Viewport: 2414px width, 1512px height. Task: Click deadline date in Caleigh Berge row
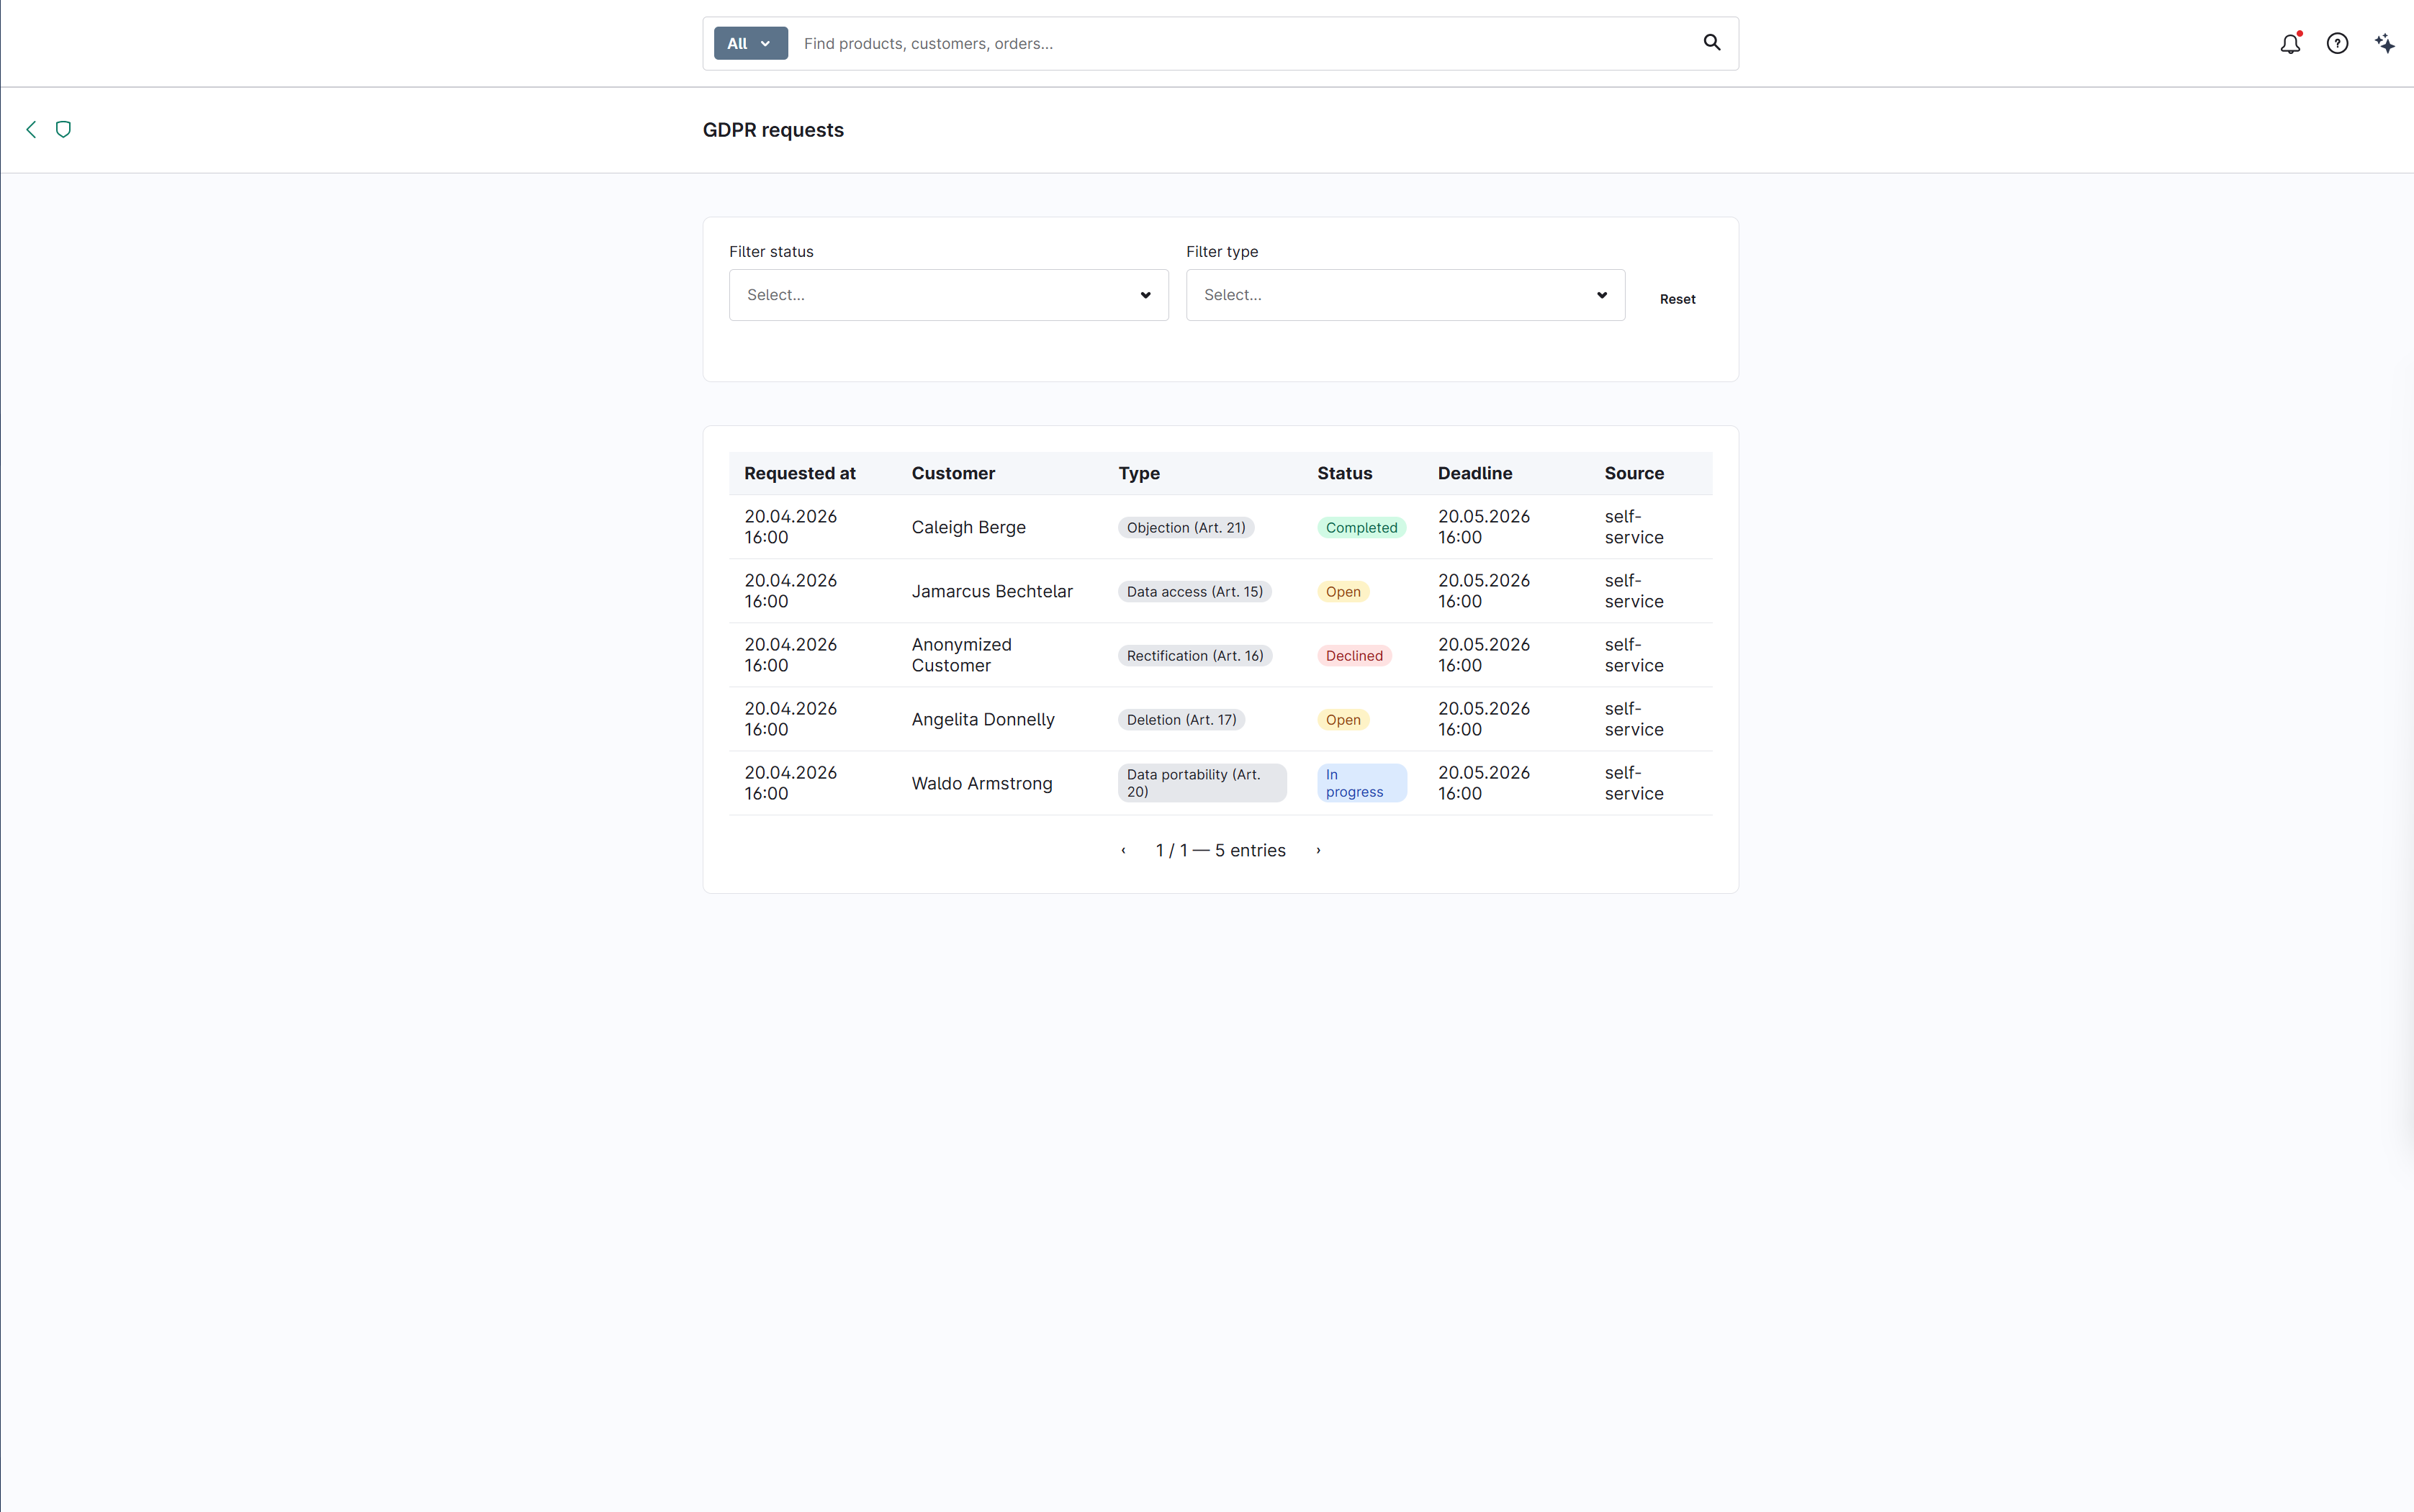(1484, 527)
